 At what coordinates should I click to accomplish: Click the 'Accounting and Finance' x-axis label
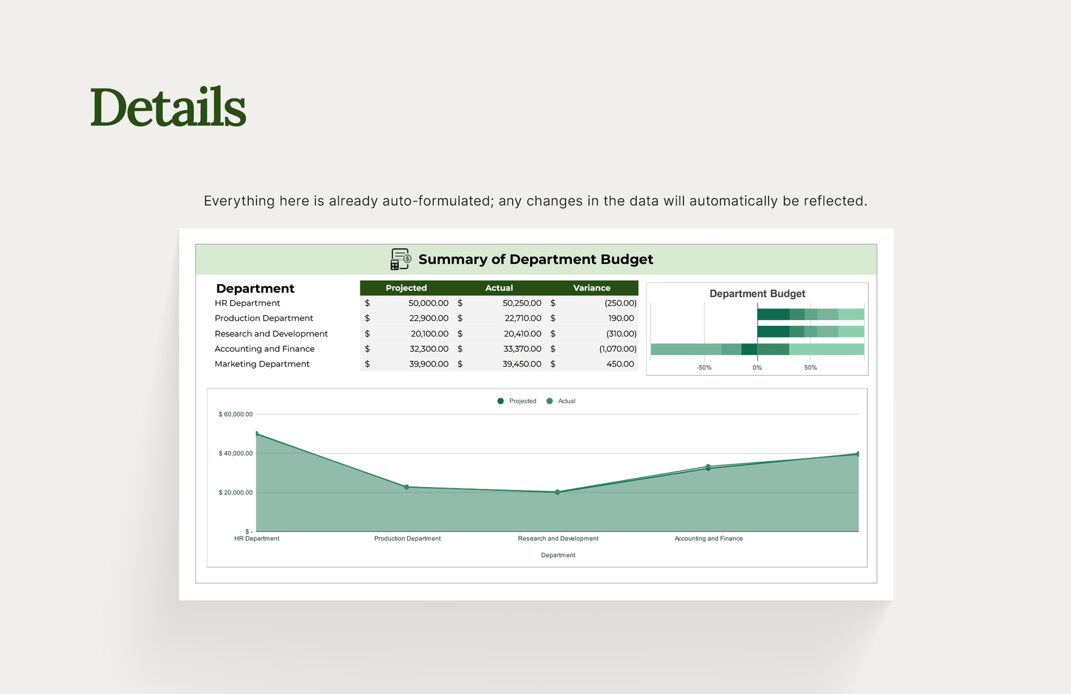pos(708,539)
